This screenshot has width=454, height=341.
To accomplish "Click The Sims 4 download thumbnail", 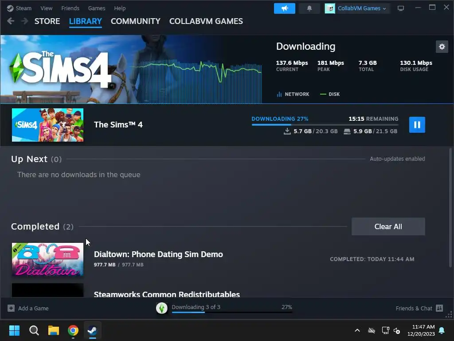I will pyautogui.click(x=48, y=125).
